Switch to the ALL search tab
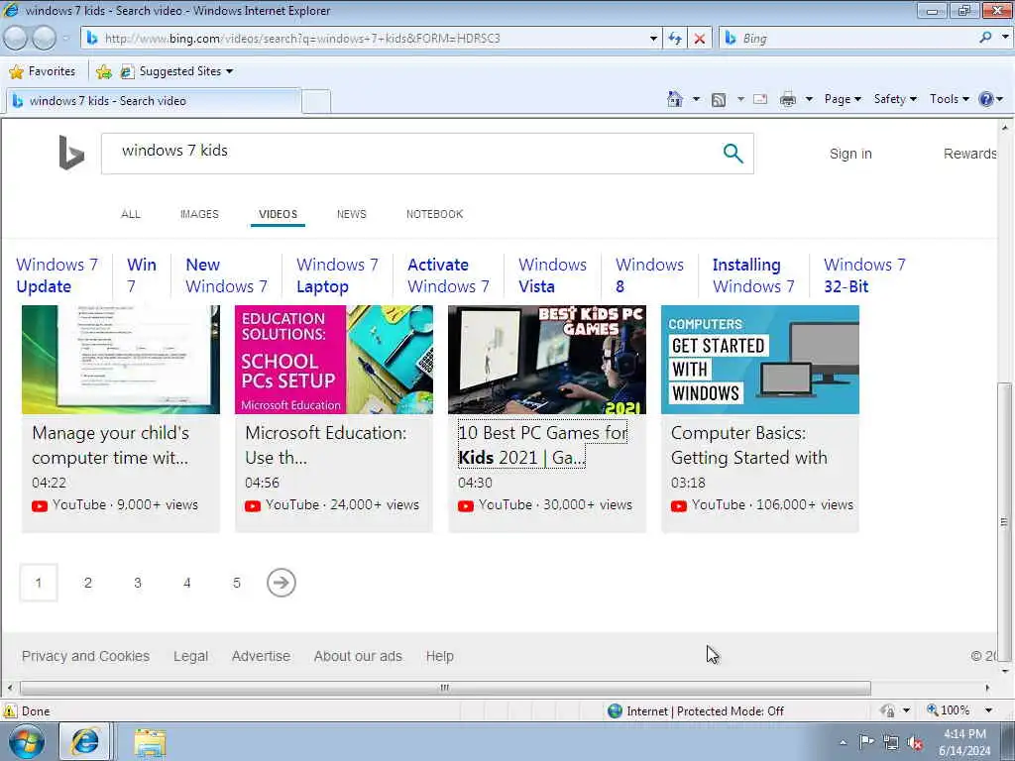The image size is (1015, 761). tap(131, 214)
